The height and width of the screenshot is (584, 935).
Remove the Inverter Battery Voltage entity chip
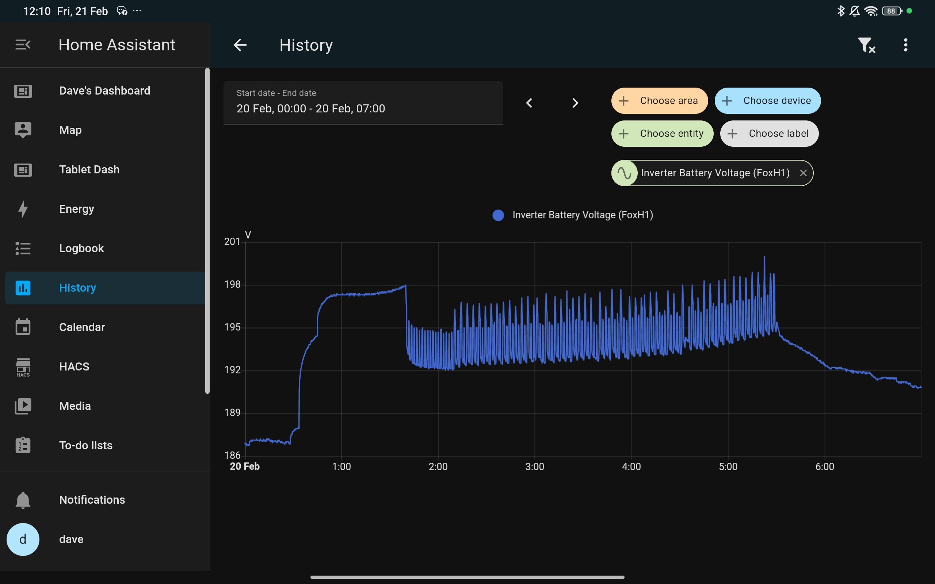click(803, 173)
